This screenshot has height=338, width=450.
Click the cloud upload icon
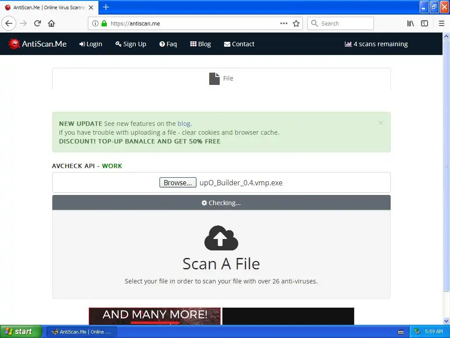click(221, 238)
